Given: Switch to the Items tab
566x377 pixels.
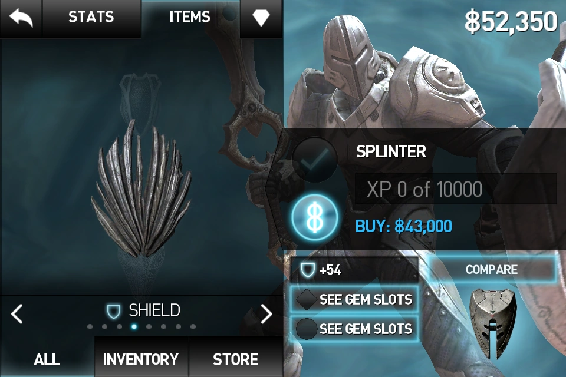Looking at the screenshot, I should [x=190, y=17].
